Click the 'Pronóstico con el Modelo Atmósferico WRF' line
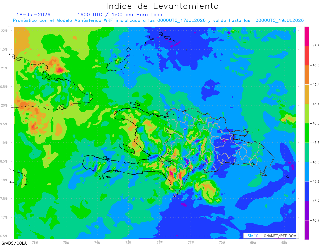This screenshot has width=319, height=246. pyautogui.click(x=158, y=20)
